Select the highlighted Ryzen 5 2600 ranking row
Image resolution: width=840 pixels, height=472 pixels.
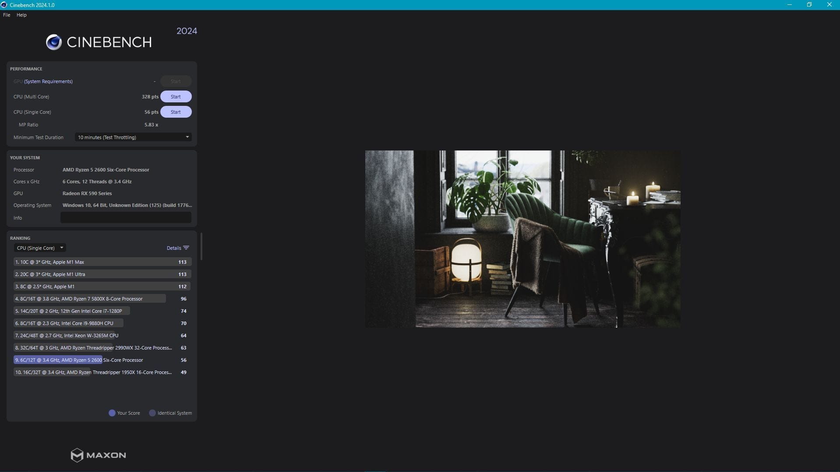coord(102,360)
